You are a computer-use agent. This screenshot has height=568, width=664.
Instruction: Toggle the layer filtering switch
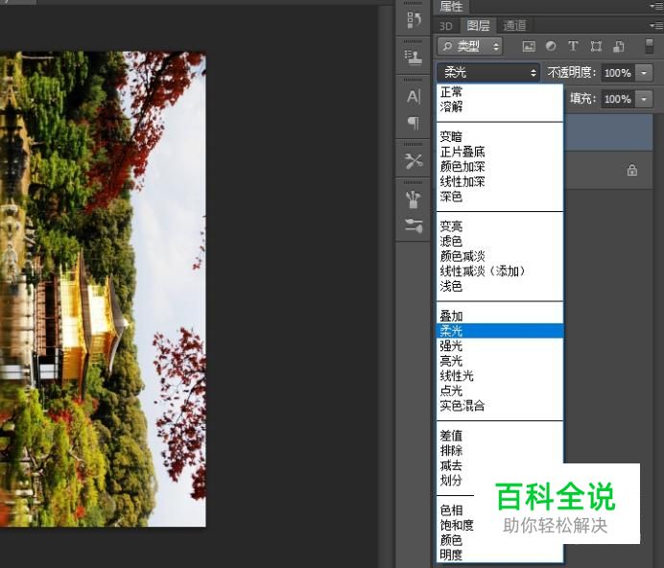pyautogui.click(x=649, y=46)
